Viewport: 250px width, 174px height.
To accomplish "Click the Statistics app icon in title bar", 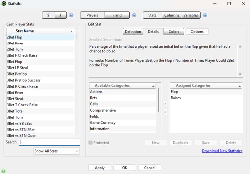I will click(x=4, y=4).
